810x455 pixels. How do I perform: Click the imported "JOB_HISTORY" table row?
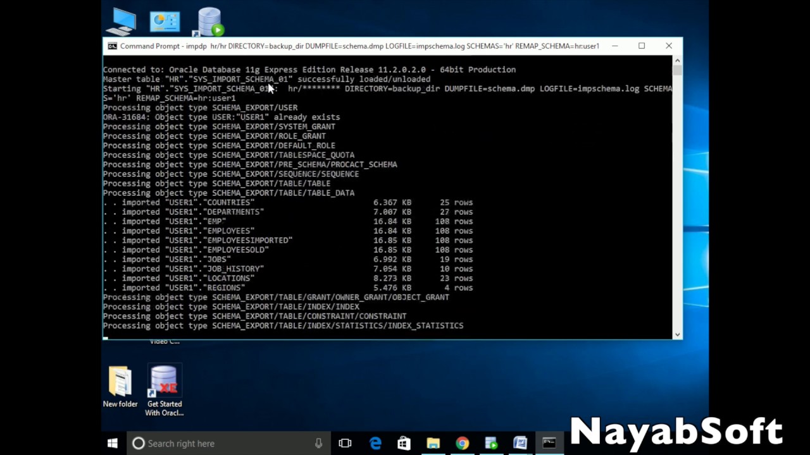(x=288, y=269)
